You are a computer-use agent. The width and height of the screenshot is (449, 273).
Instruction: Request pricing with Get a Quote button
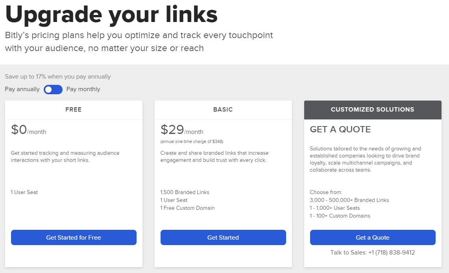373,238
